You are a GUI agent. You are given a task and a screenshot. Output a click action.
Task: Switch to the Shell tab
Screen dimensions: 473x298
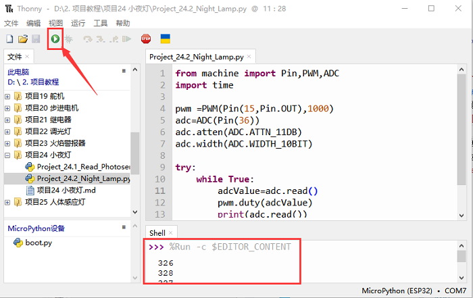157,232
